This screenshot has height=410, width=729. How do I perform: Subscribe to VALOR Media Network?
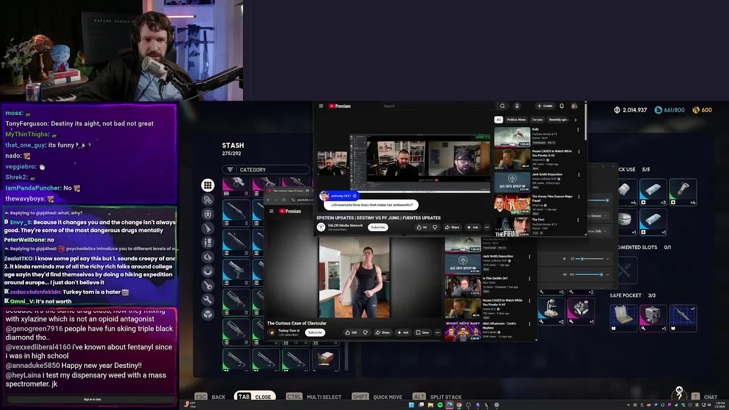(378, 227)
